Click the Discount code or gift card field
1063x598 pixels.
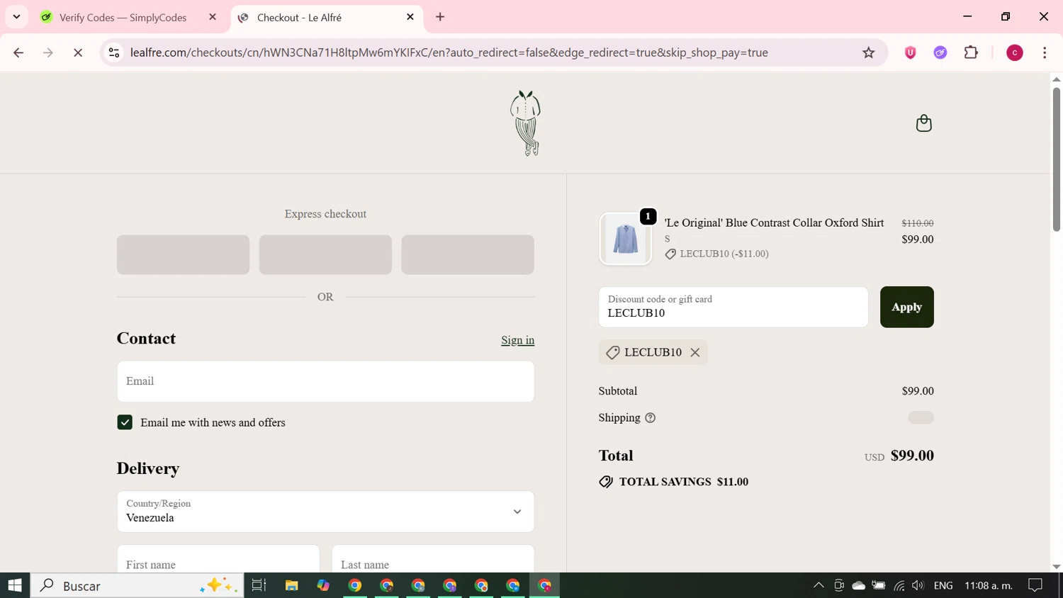coord(733,307)
